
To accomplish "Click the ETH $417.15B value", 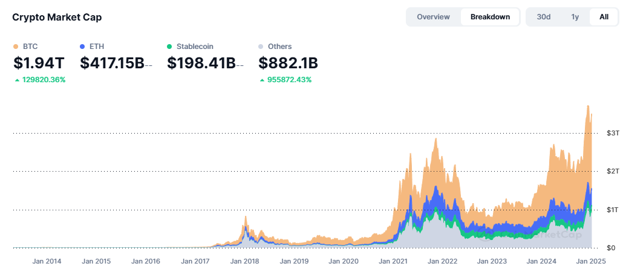I will (112, 63).
